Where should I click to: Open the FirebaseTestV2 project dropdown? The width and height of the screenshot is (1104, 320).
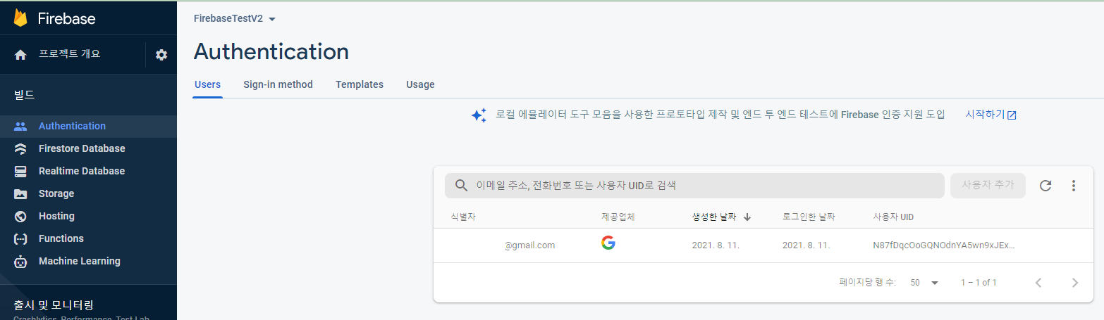click(x=235, y=19)
